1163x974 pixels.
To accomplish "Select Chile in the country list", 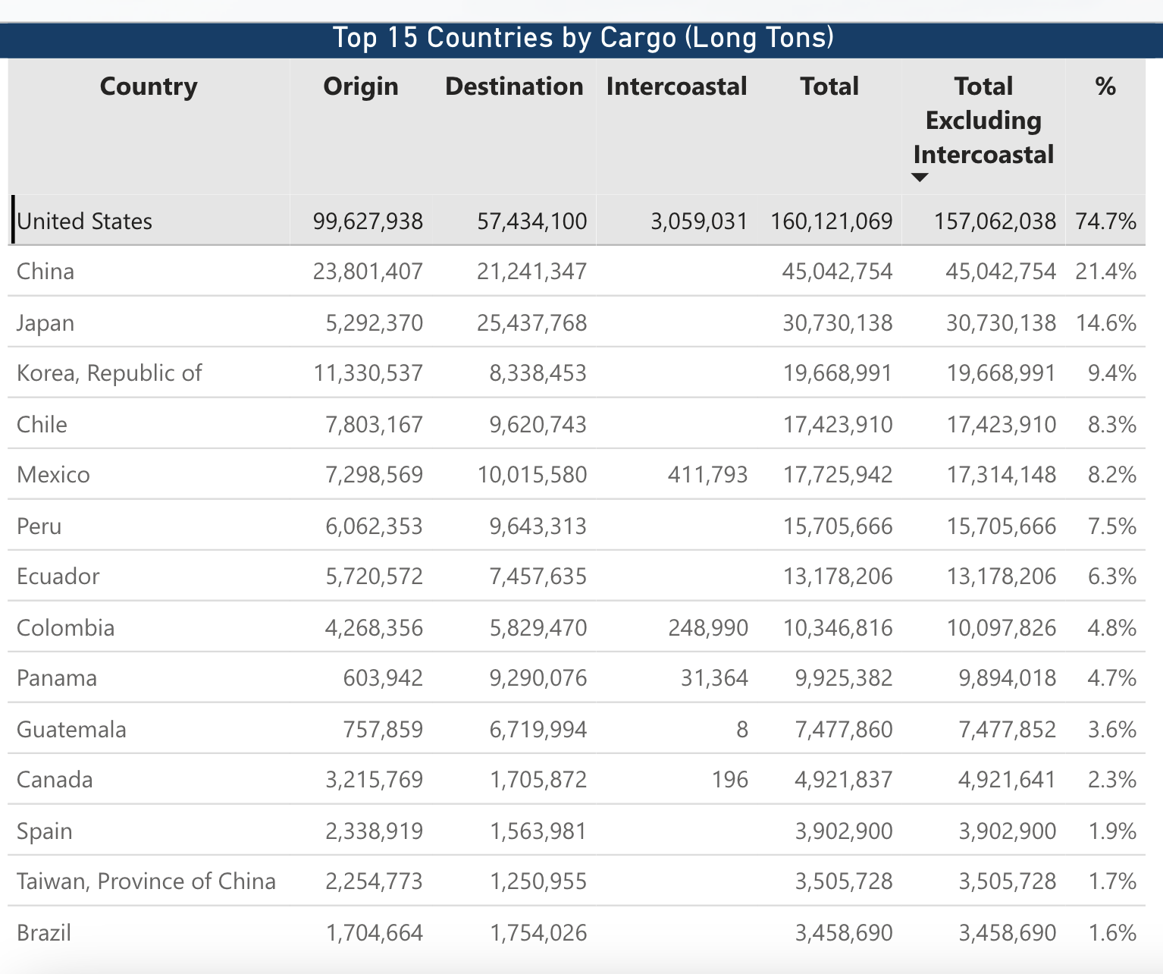I will click(x=42, y=424).
